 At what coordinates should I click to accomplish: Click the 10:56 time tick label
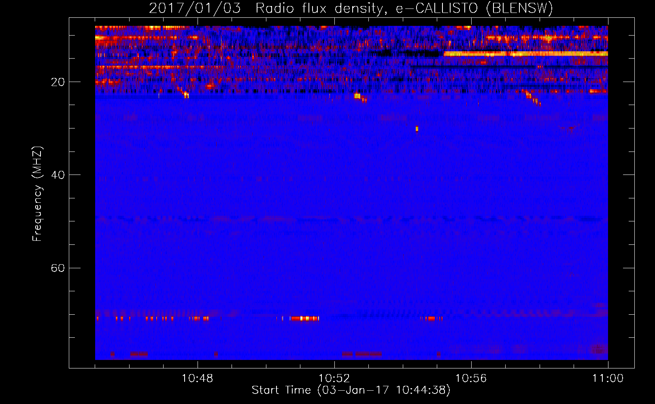point(471,379)
